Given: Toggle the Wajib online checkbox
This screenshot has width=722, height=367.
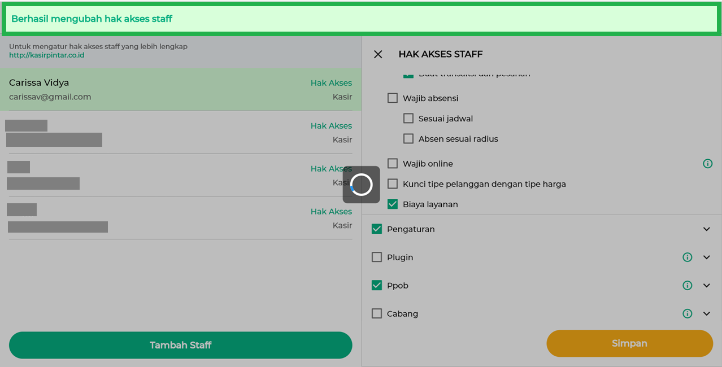Looking at the screenshot, I should [x=393, y=164].
